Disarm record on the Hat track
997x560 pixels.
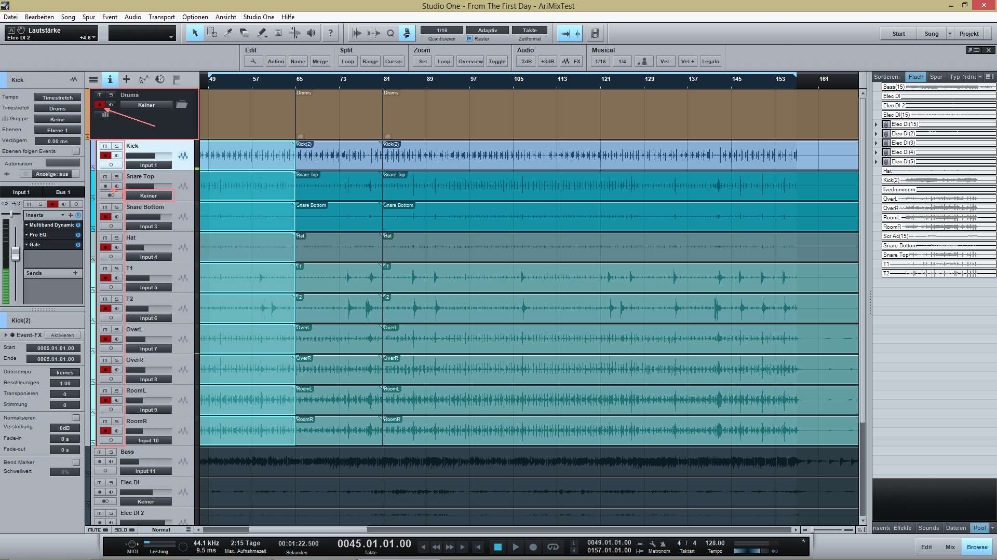click(x=105, y=247)
